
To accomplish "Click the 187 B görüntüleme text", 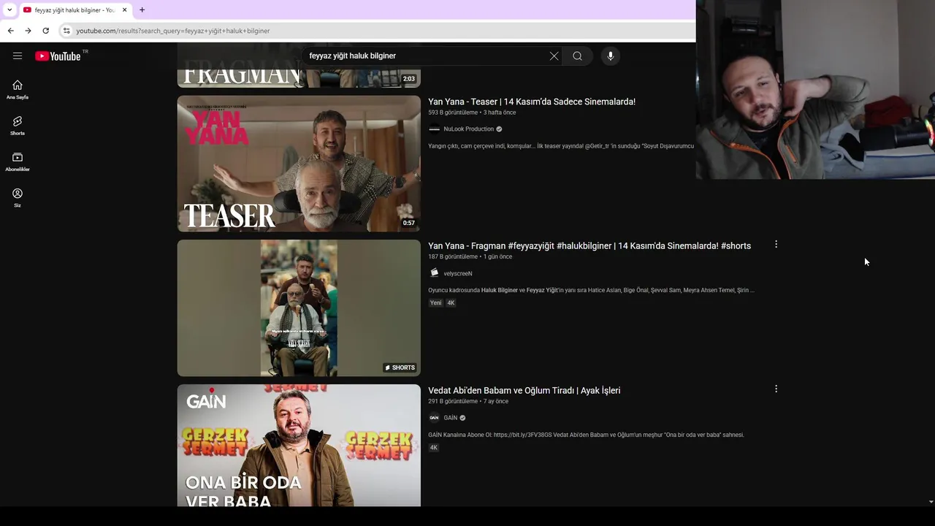I will pos(453,256).
